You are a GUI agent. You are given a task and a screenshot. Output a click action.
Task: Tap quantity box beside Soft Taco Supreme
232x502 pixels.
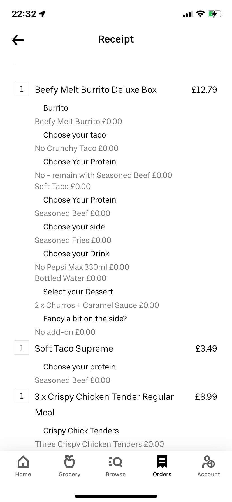pos(22,348)
